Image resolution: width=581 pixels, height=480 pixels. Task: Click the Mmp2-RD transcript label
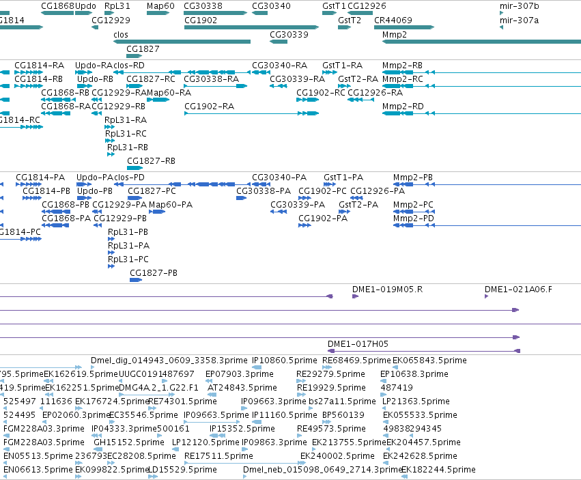pos(403,107)
